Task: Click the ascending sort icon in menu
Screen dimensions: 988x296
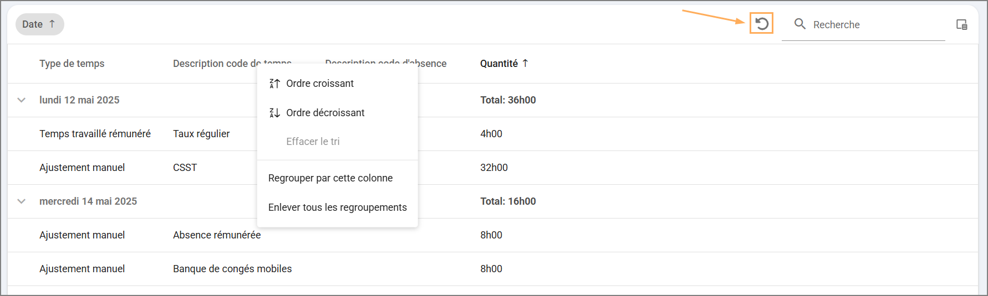Action: 274,84
